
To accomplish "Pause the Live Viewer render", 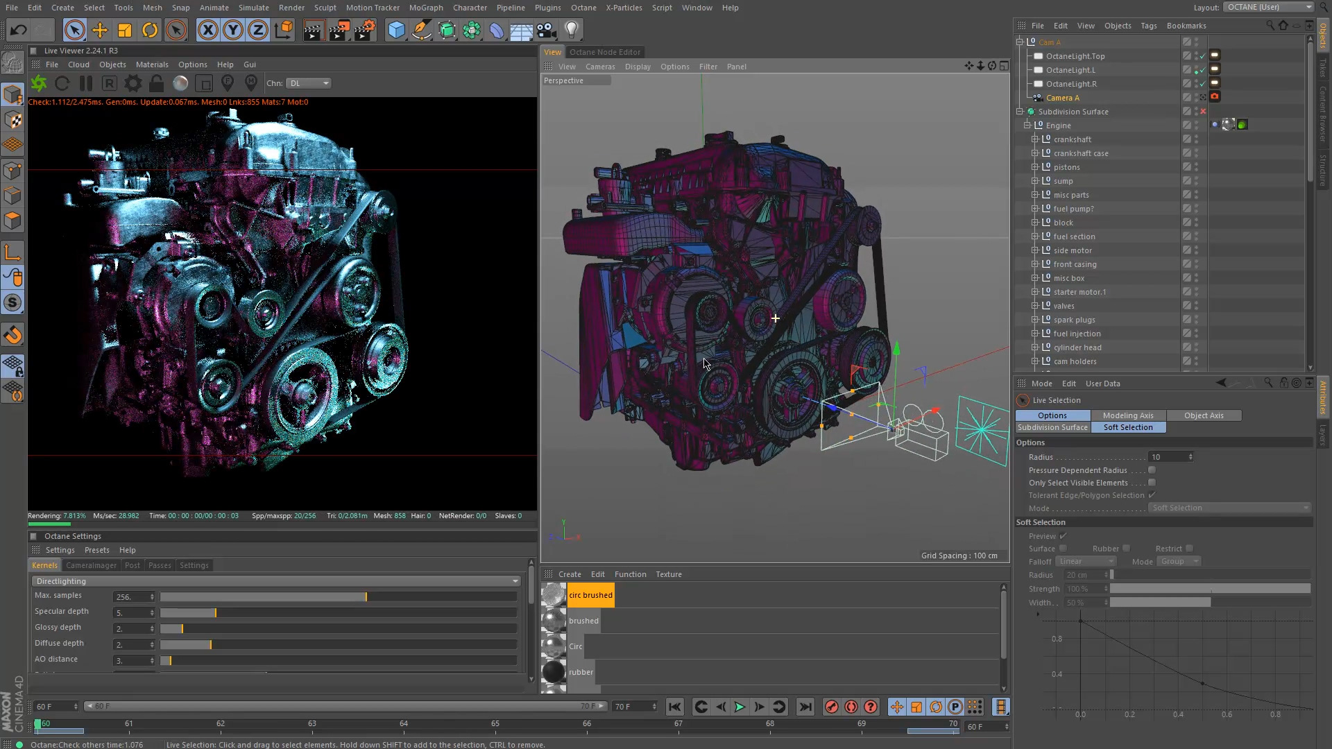I will tap(86, 83).
